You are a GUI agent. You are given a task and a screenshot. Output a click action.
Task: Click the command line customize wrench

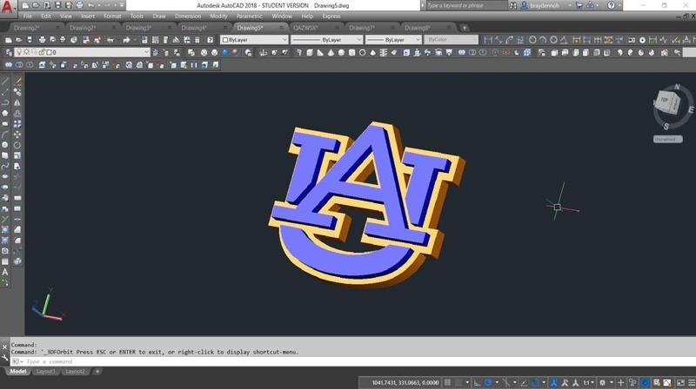tap(4, 358)
